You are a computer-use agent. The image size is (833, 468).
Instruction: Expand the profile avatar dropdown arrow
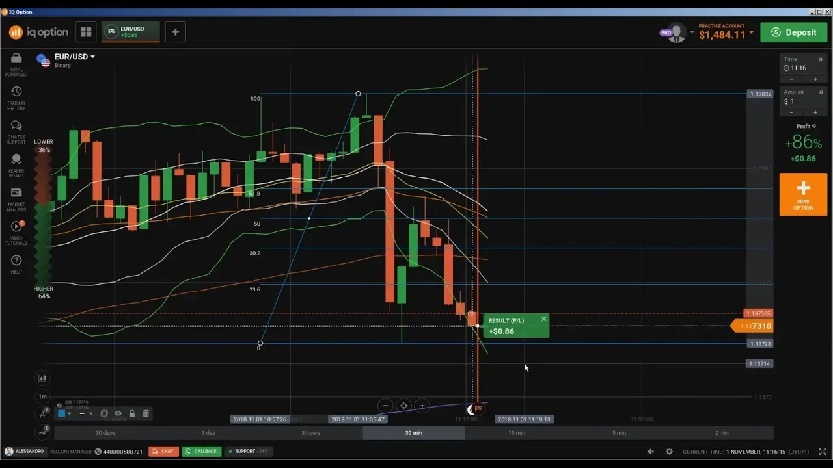tap(692, 32)
